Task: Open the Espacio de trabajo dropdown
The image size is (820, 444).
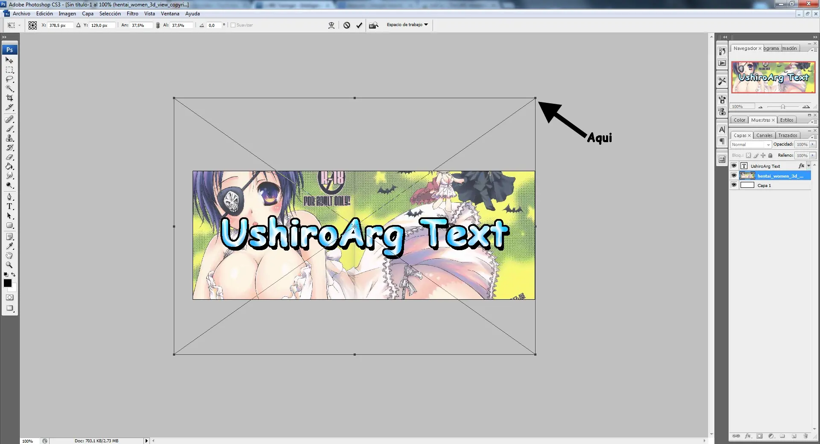Action: (x=407, y=25)
